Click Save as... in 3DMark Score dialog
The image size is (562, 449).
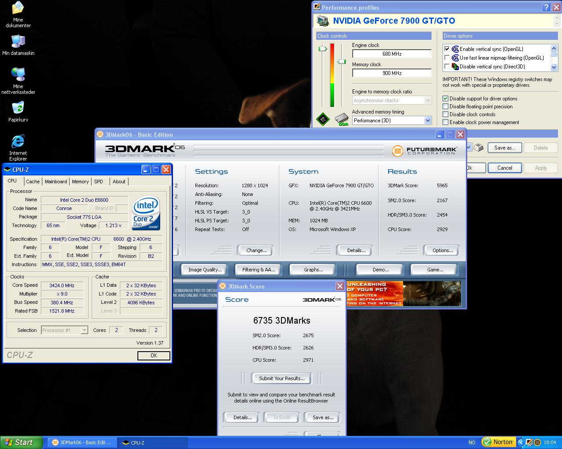pos(323,417)
